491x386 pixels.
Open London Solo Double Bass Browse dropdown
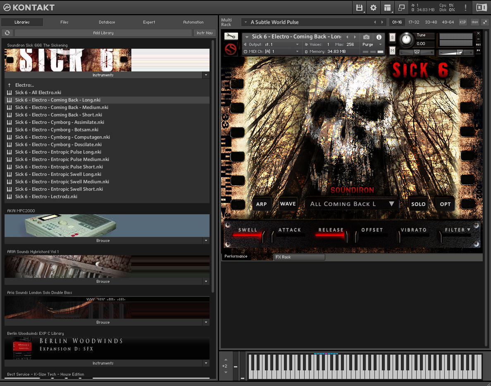206,322
